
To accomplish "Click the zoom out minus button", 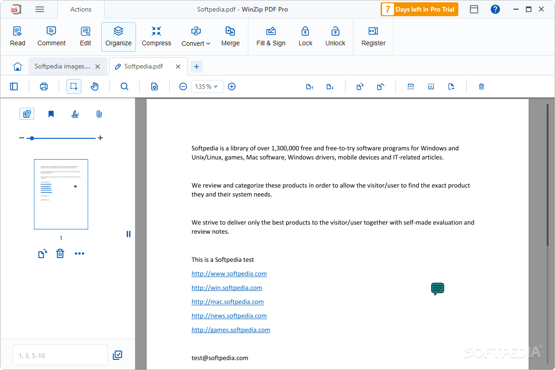I will coord(183,86).
